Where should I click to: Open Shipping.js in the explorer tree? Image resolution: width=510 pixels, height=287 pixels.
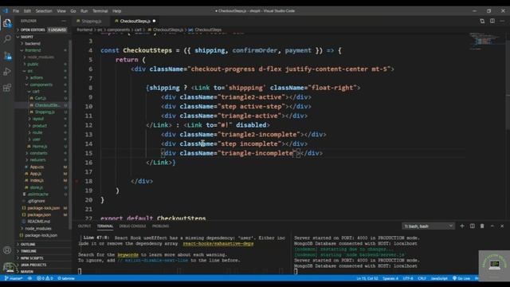(45, 112)
